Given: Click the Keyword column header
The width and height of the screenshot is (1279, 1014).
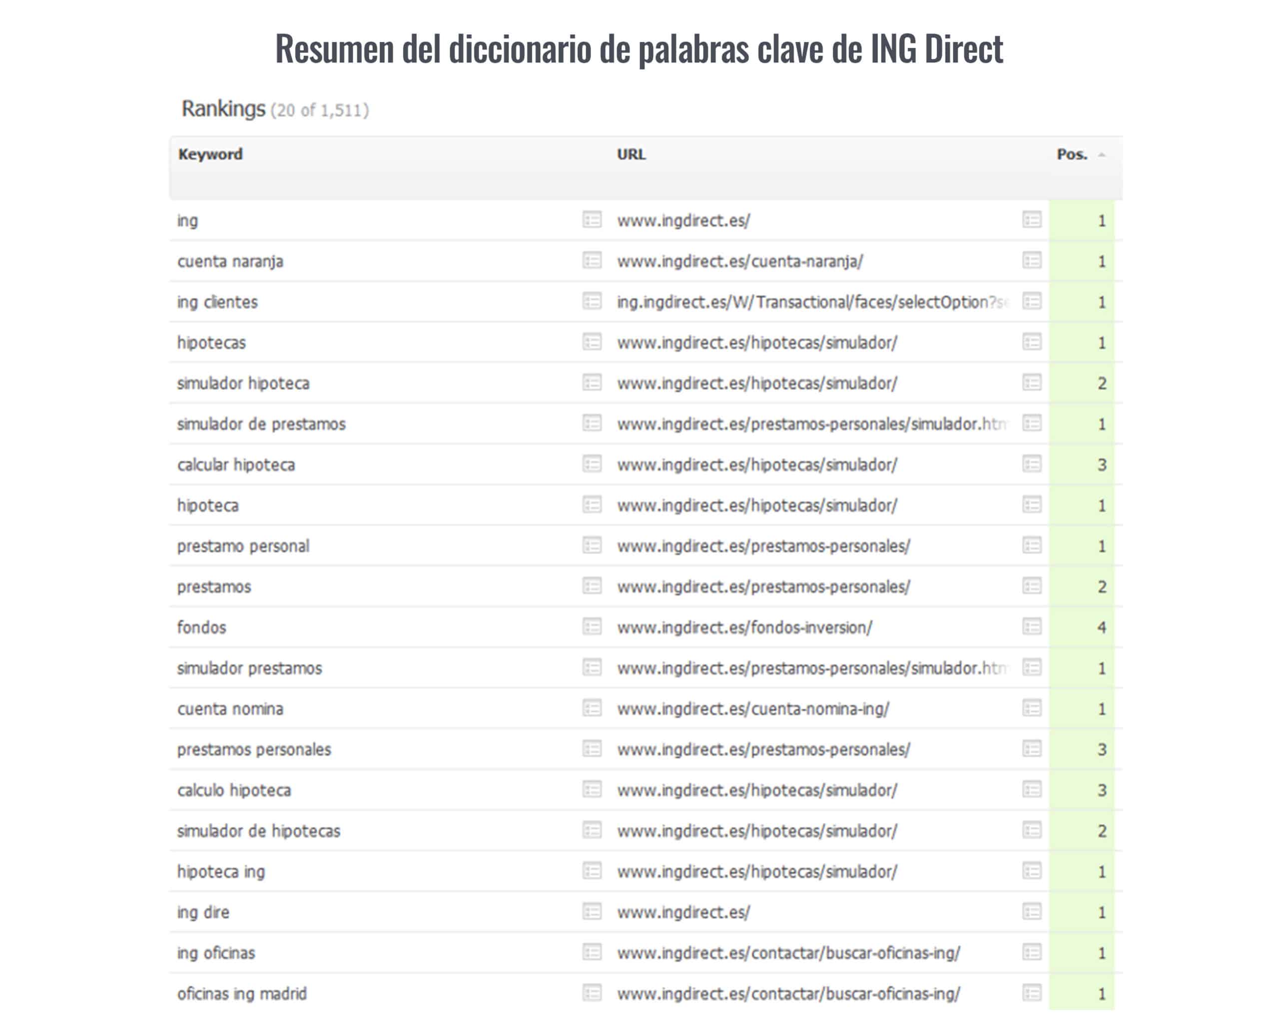Looking at the screenshot, I should tap(210, 154).
